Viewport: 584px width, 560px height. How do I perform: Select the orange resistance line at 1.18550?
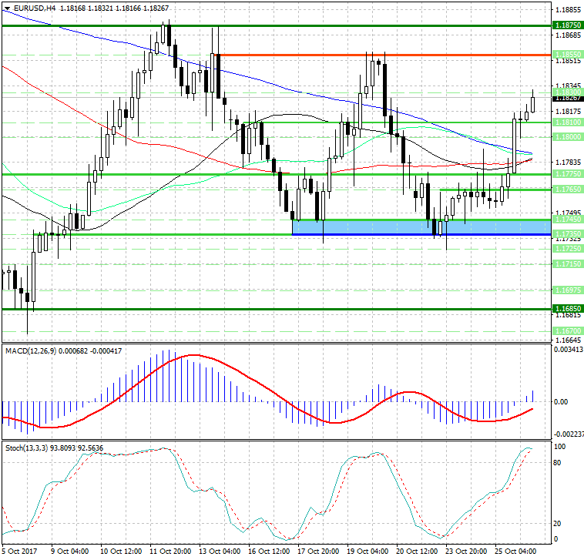point(385,55)
